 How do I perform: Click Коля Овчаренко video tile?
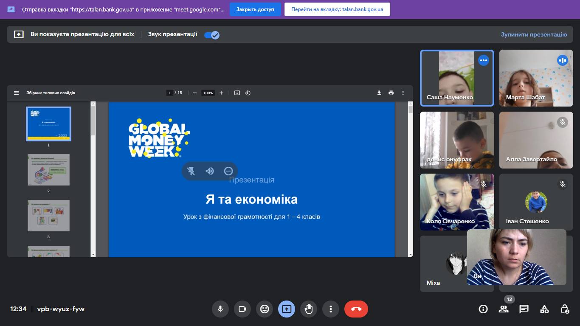(x=457, y=202)
